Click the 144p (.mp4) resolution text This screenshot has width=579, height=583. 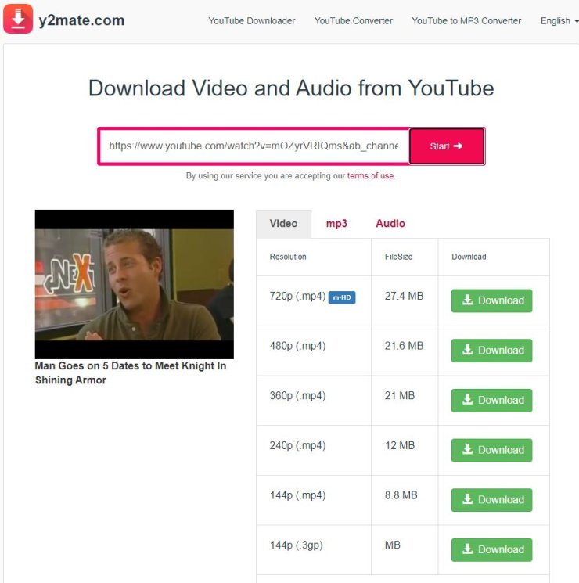[297, 495]
